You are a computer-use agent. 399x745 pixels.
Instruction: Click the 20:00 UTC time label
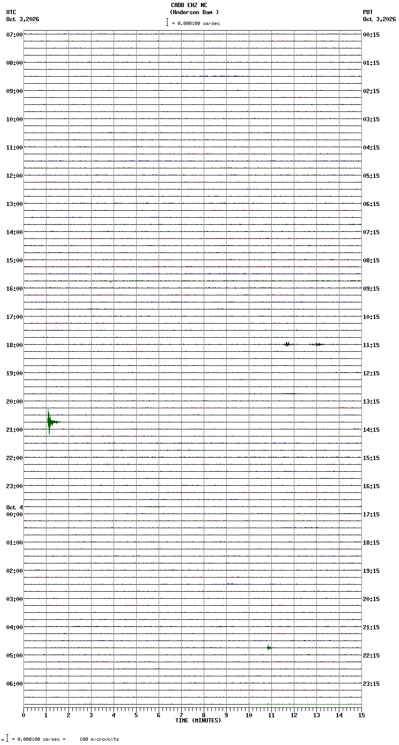(x=15, y=402)
